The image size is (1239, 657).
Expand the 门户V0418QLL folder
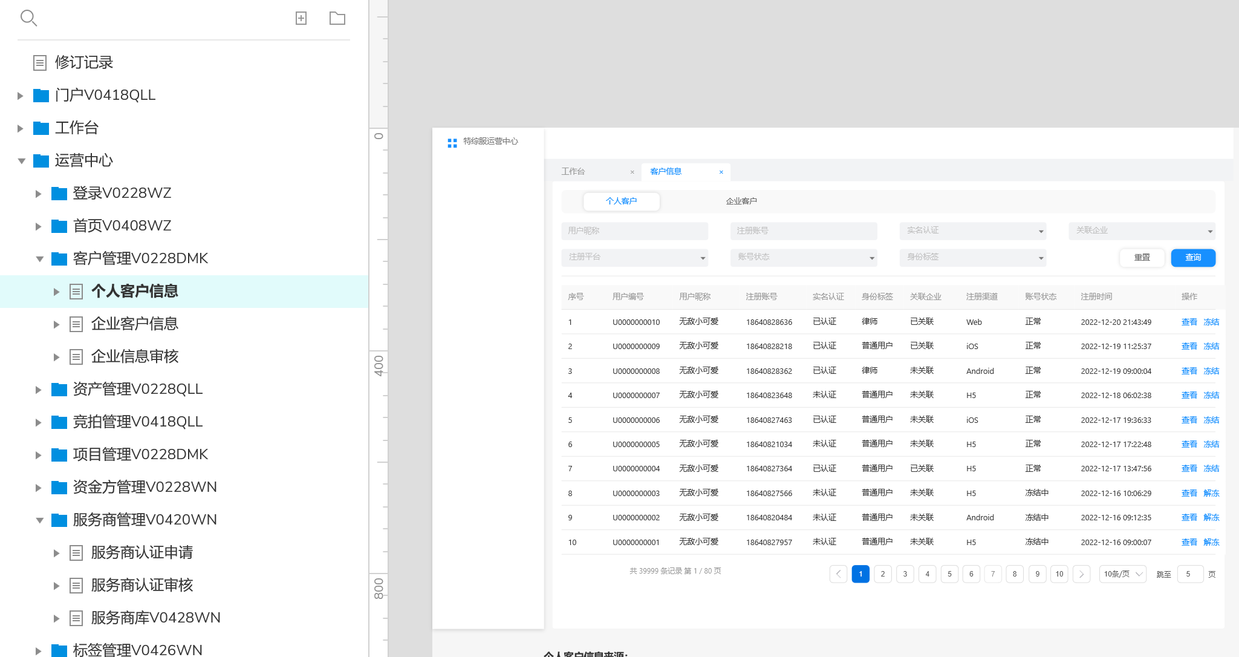point(20,96)
